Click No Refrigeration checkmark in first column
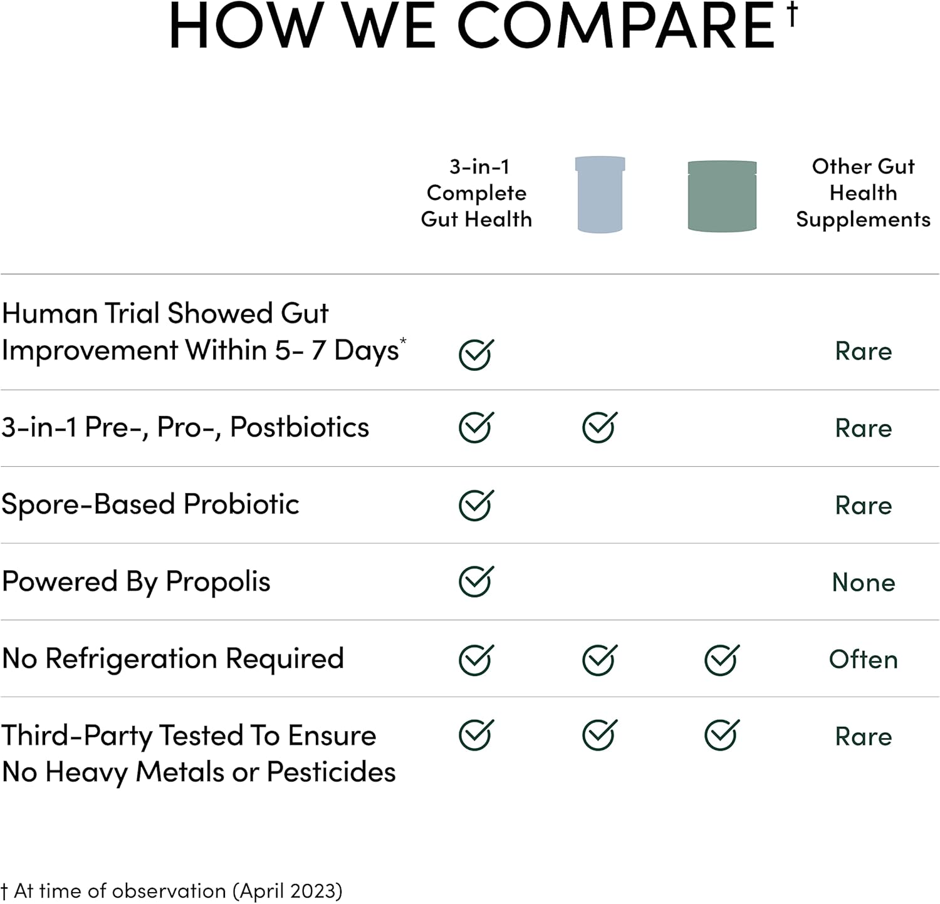The image size is (940, 904). 476,659
